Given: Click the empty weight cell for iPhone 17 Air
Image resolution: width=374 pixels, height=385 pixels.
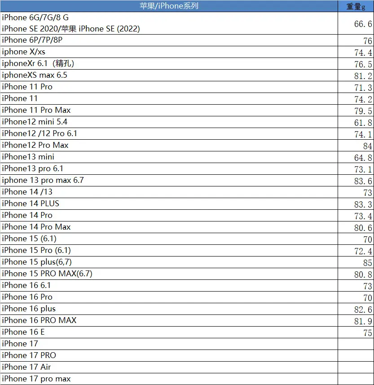Looking at the screenshot, I should pyautogui.click(x=356, y=367).
